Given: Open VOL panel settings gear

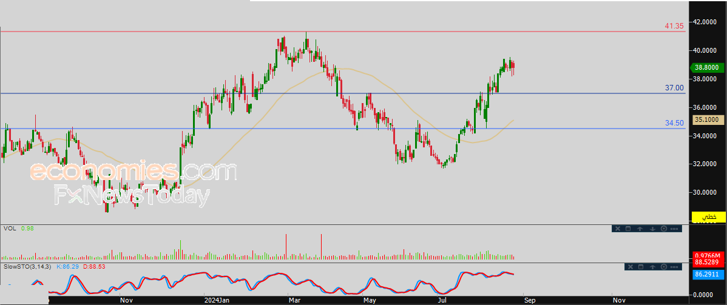Looking at the screenshot, I should click(663, 229).
